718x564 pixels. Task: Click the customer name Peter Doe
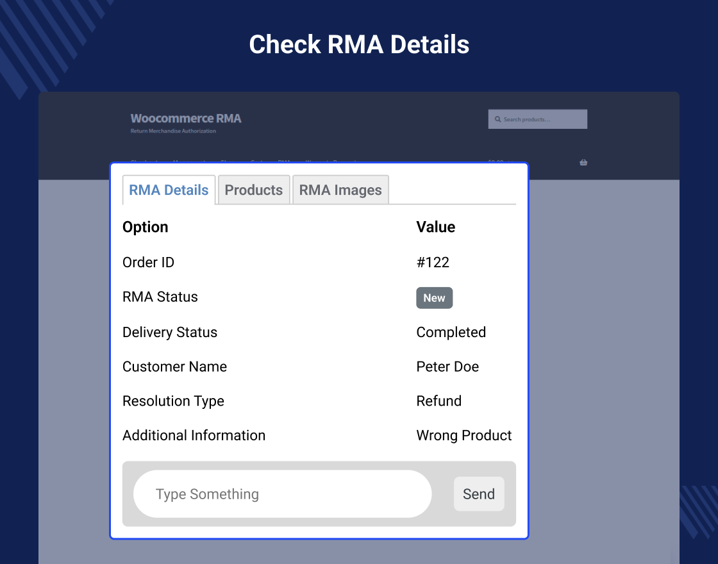click(x=447, y=367)
